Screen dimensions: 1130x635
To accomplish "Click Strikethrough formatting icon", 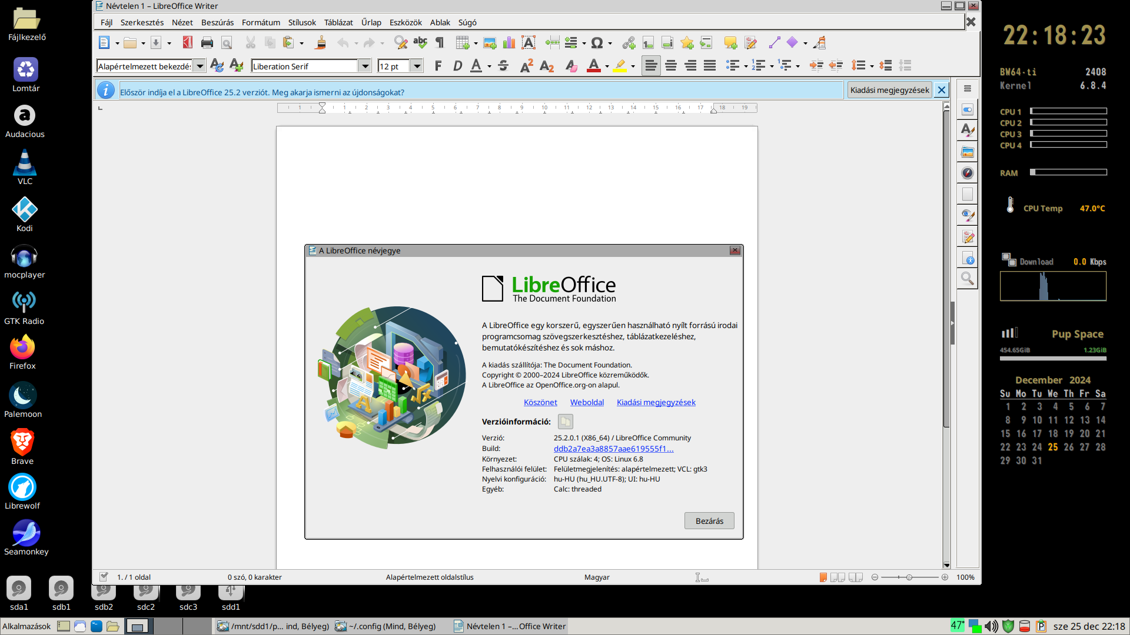I will pos(503,66).
